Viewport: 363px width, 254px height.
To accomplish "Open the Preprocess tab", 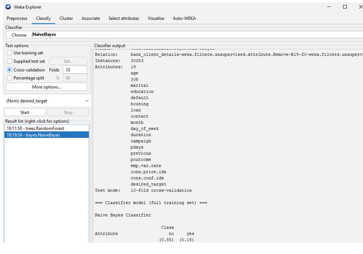I will click(17, 18).
